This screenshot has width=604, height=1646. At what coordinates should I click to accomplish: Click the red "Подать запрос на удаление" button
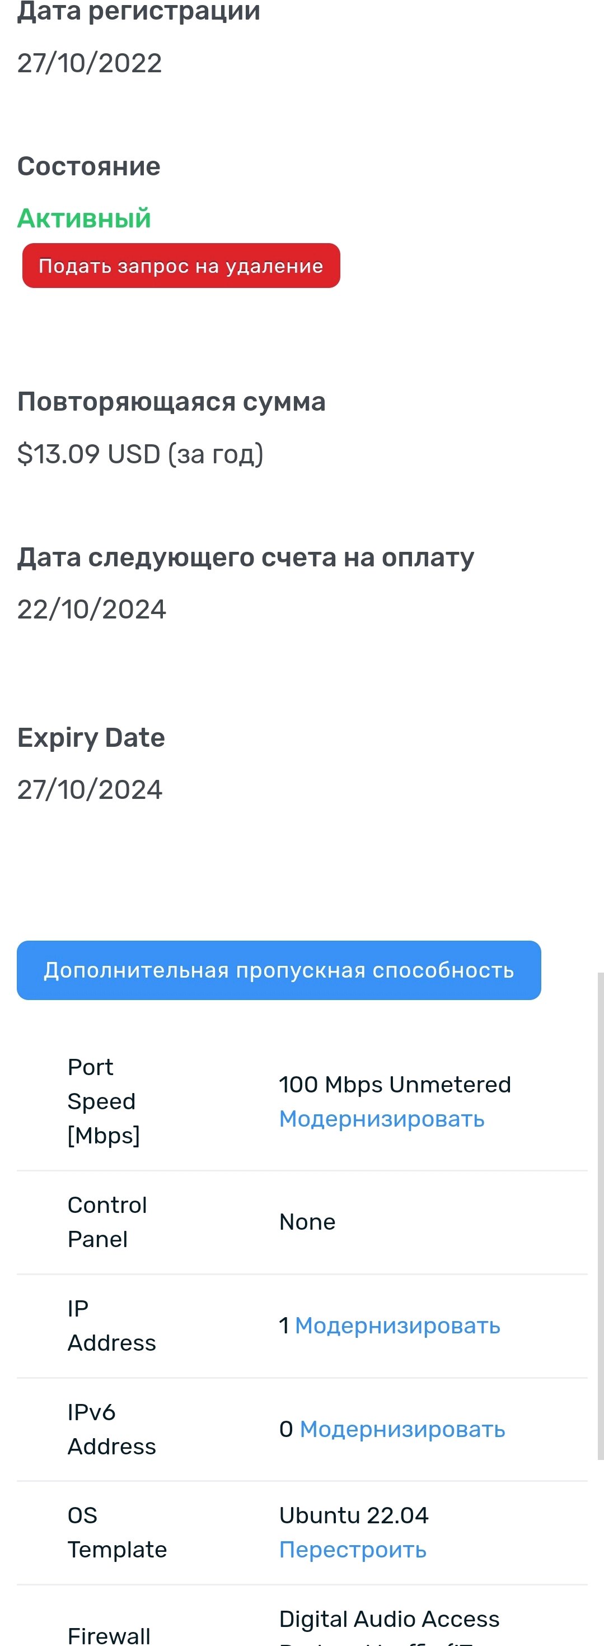click(181, 266)
